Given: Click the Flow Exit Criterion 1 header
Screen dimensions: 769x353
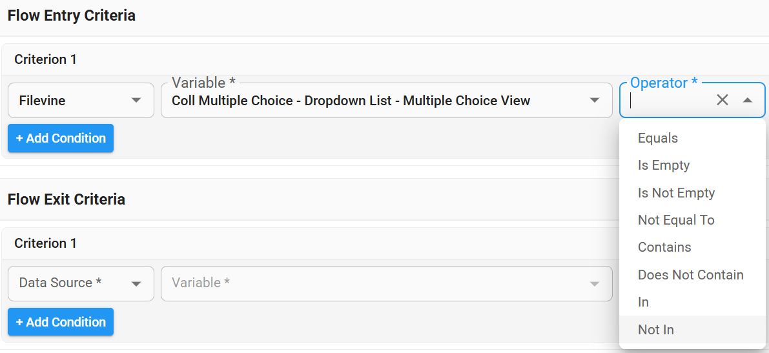Looking at the screenshot, I should click(46, 243).
